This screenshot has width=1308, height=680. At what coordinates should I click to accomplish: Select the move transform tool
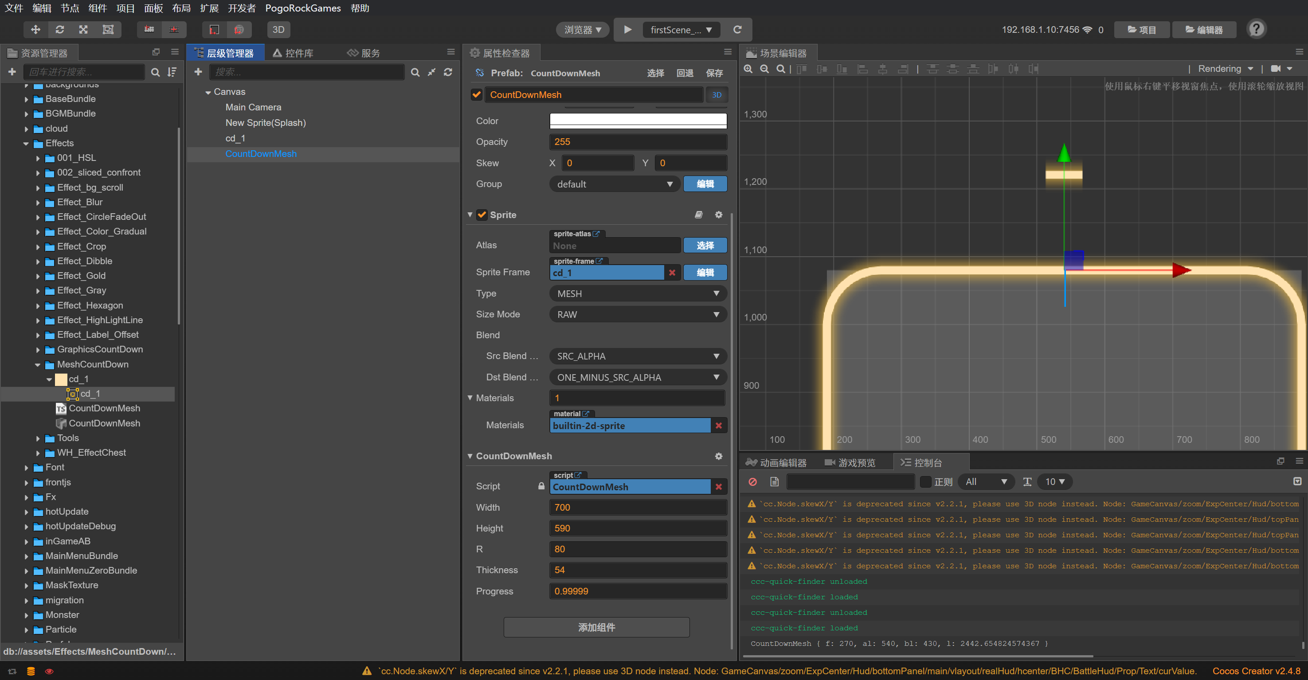click(x=35, y=29)
